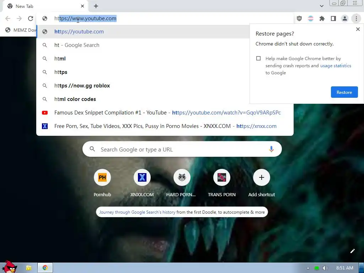Viewport: 364px width, 273px height.
Task: Click the Add shortcut plus tile
Action: (x=262, y=177)
